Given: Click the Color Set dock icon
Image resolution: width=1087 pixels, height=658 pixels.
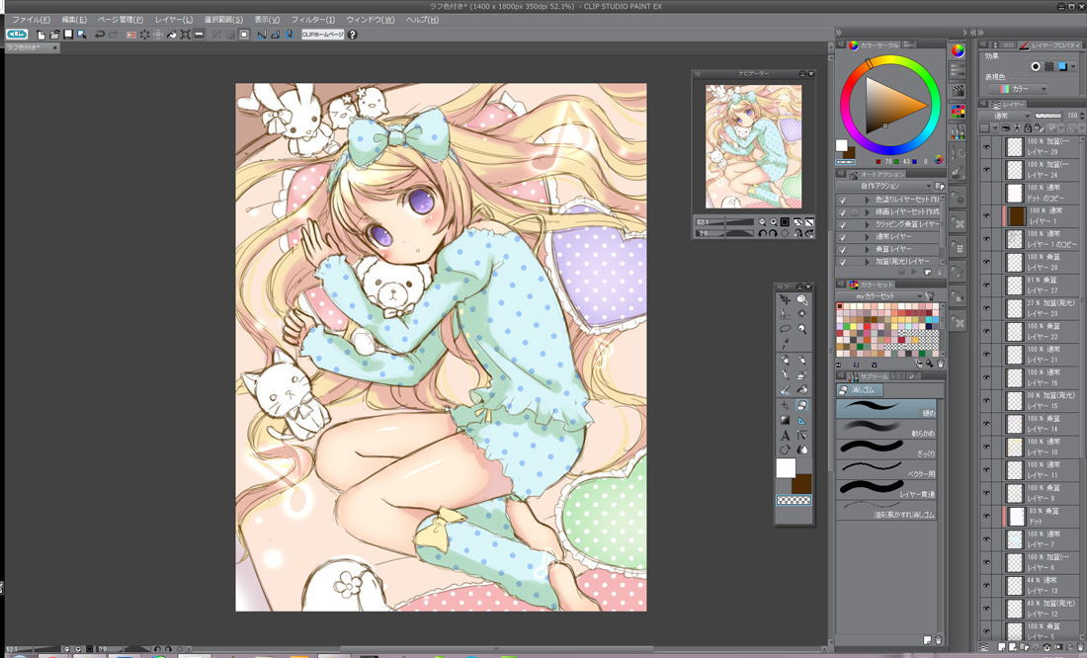Looking at the screenshot, I should pyautogui.click(x=959, y=111).
